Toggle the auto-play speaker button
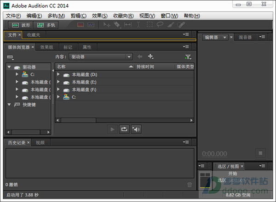Image resolution: width=276 pixels, height=202 pixels. 136,129
